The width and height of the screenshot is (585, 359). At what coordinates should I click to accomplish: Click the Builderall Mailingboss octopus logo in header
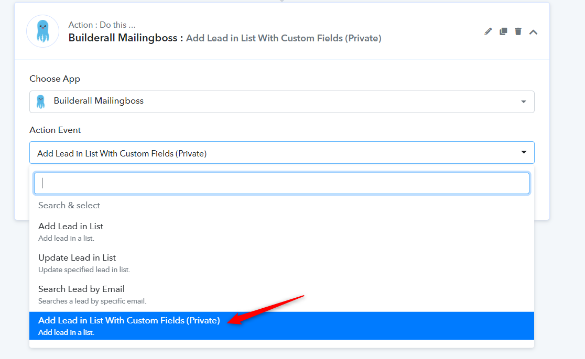click(43, 31)
